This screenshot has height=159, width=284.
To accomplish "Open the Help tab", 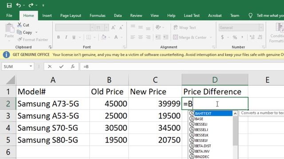I will point(171,15).
